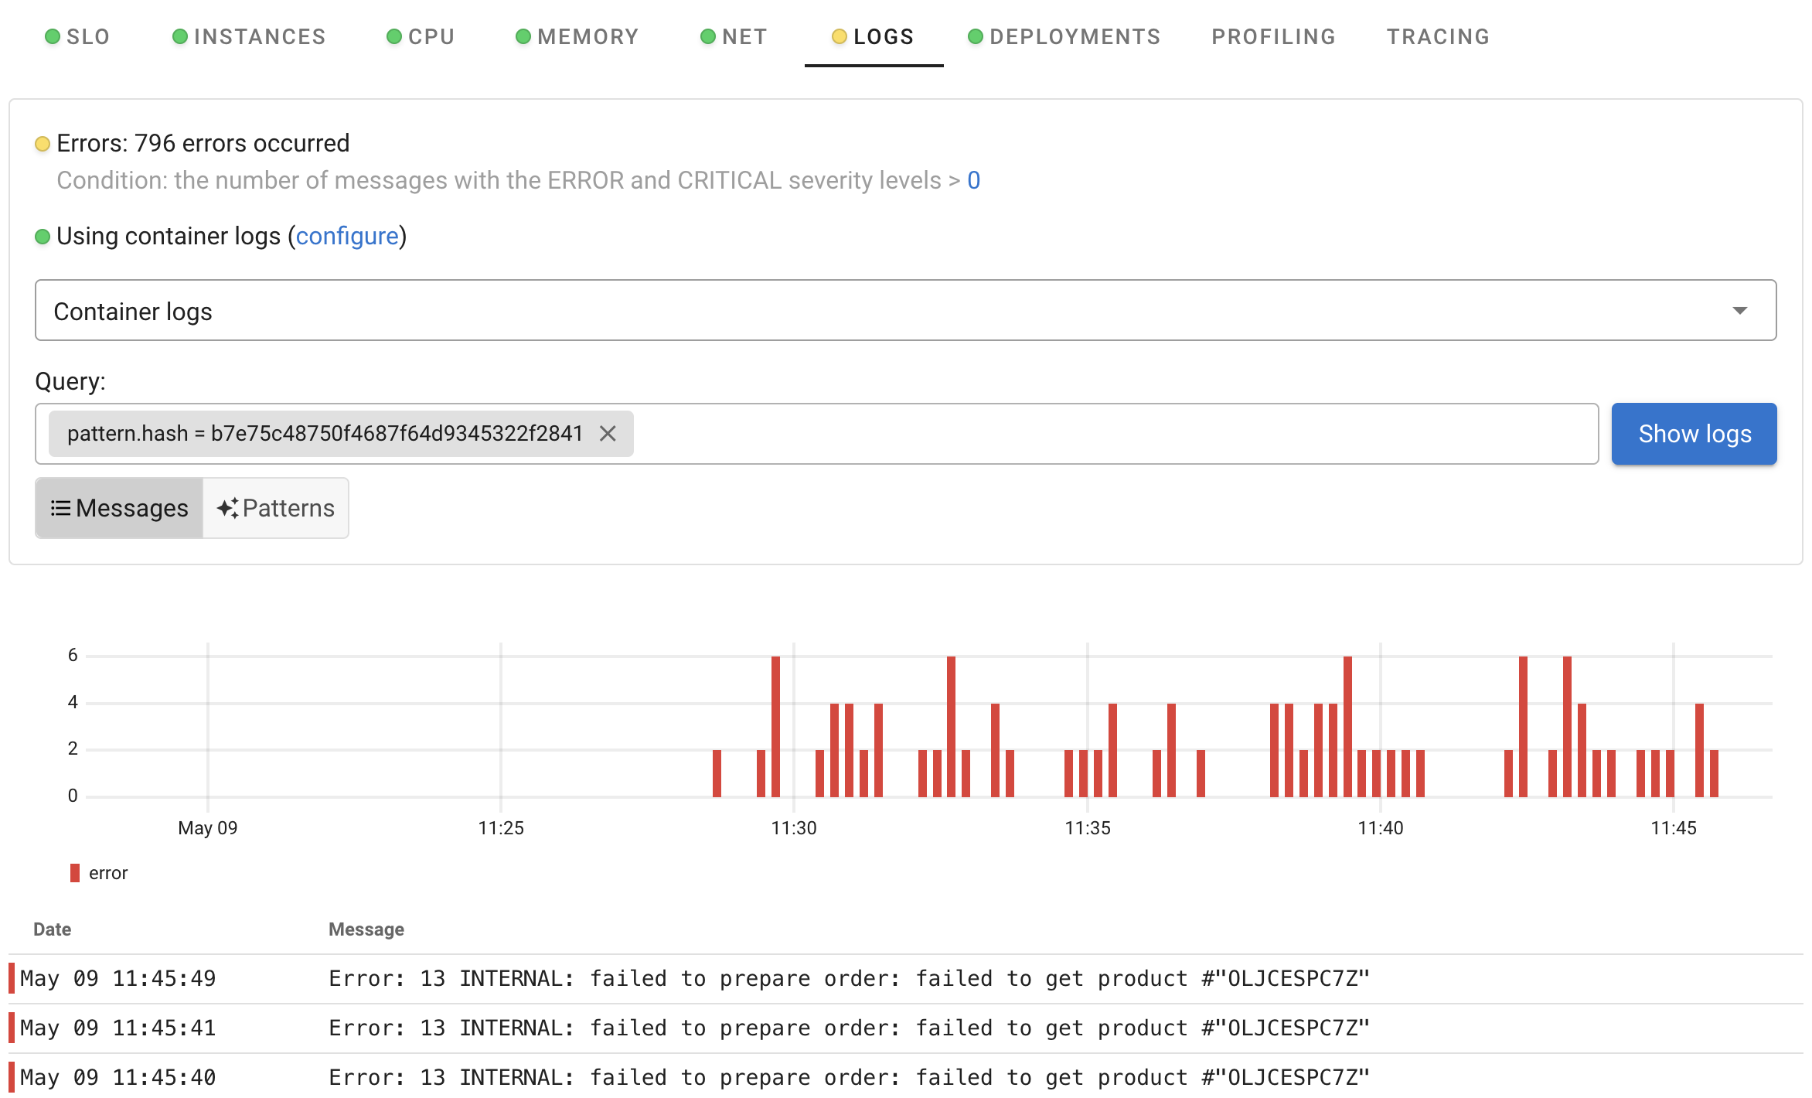Viewport: 1812px width, 1098px height.
Task: Click the LOGS tab
Action: (874, 36)
